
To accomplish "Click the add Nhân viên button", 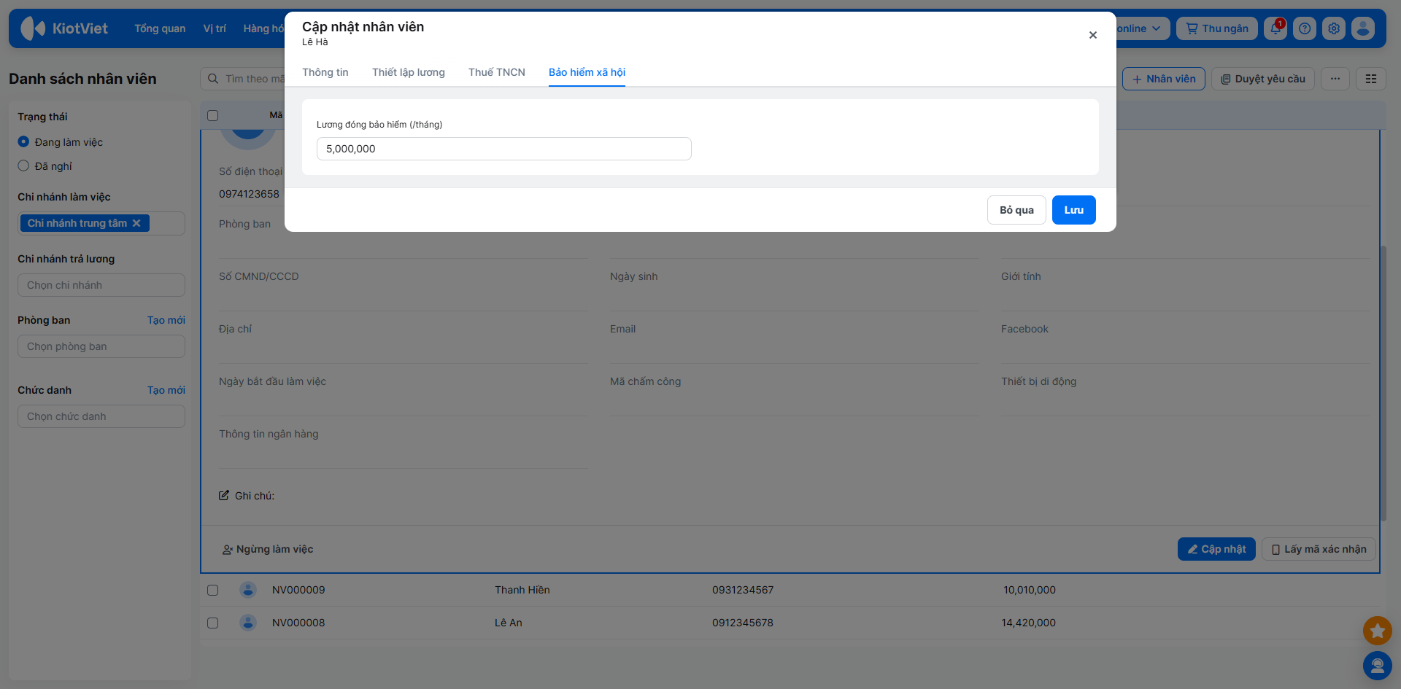I will (1164, 79).
